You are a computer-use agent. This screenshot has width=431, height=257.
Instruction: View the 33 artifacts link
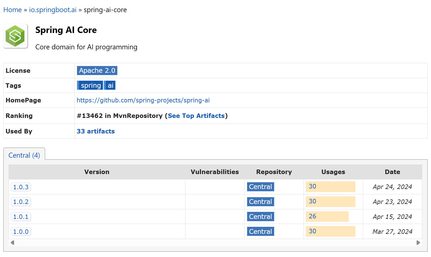[x=96, y=131]
